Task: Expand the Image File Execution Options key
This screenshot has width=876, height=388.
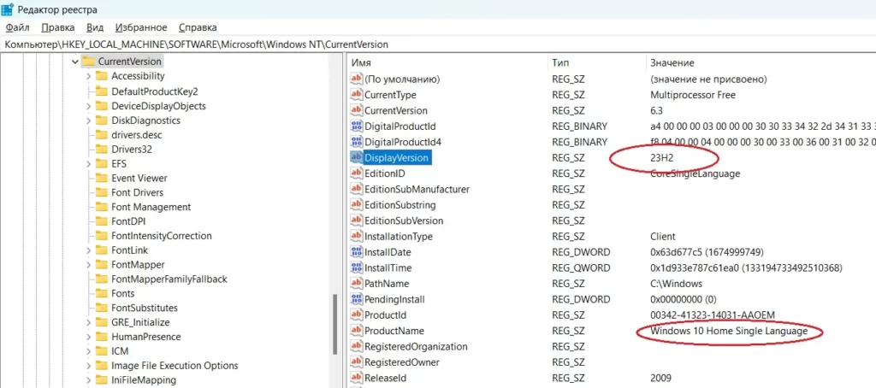Action: point(89,367)
